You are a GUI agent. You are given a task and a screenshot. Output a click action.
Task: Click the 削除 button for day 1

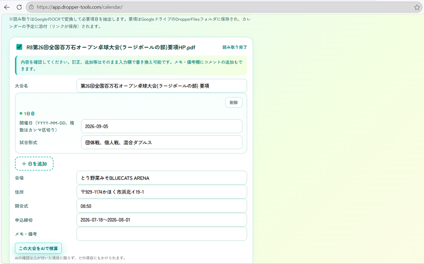234,103
